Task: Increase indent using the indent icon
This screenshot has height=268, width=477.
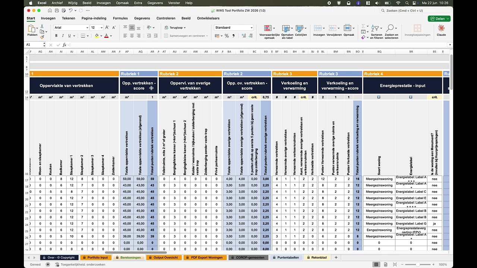Action: [x=155, y=36]
